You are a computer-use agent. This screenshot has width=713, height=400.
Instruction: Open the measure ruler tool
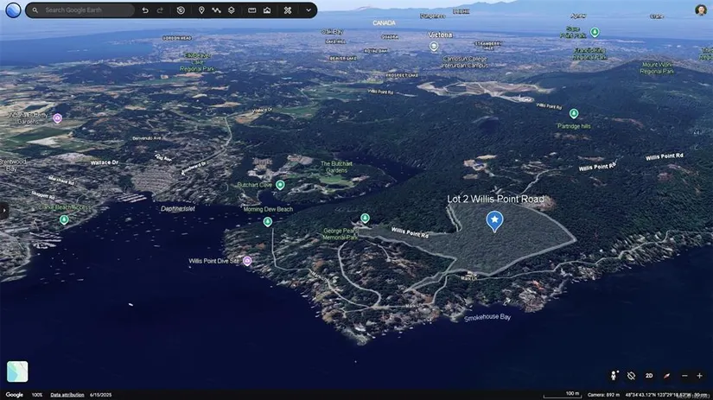click(251, 10)
